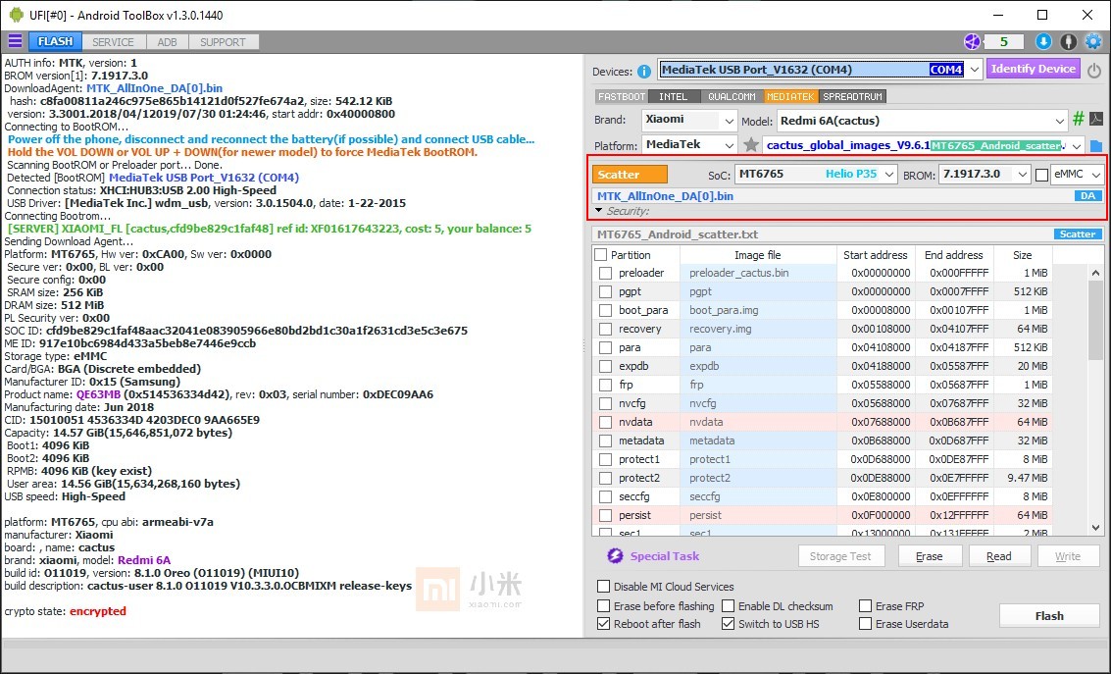Open the Platform dropdown
Viewport: 1111px width, 674px height.
coord(730,145)
